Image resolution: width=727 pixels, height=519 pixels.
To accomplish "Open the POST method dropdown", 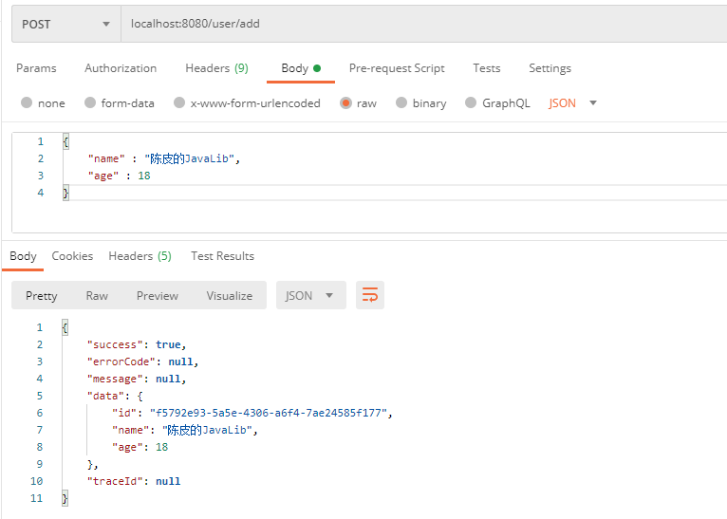I will [65, 24].
